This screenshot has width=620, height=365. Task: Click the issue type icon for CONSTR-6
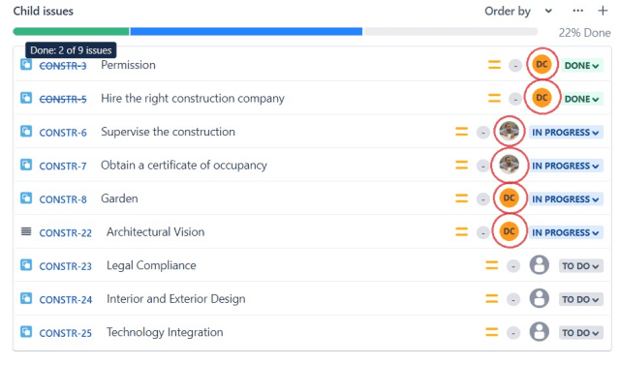(x=26, y=131)
